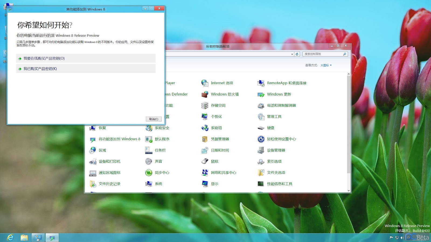Screen dimensions: 431x242
Task: Open the volume tray icon
Action: tap(402, 238)
